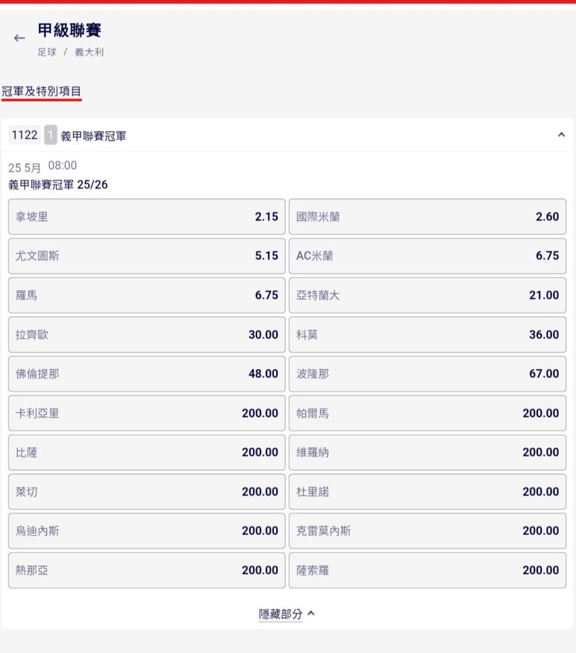Bet on 波隆那 at 67.00
This screenshot has width=576, height=653.
coord(427,374)
